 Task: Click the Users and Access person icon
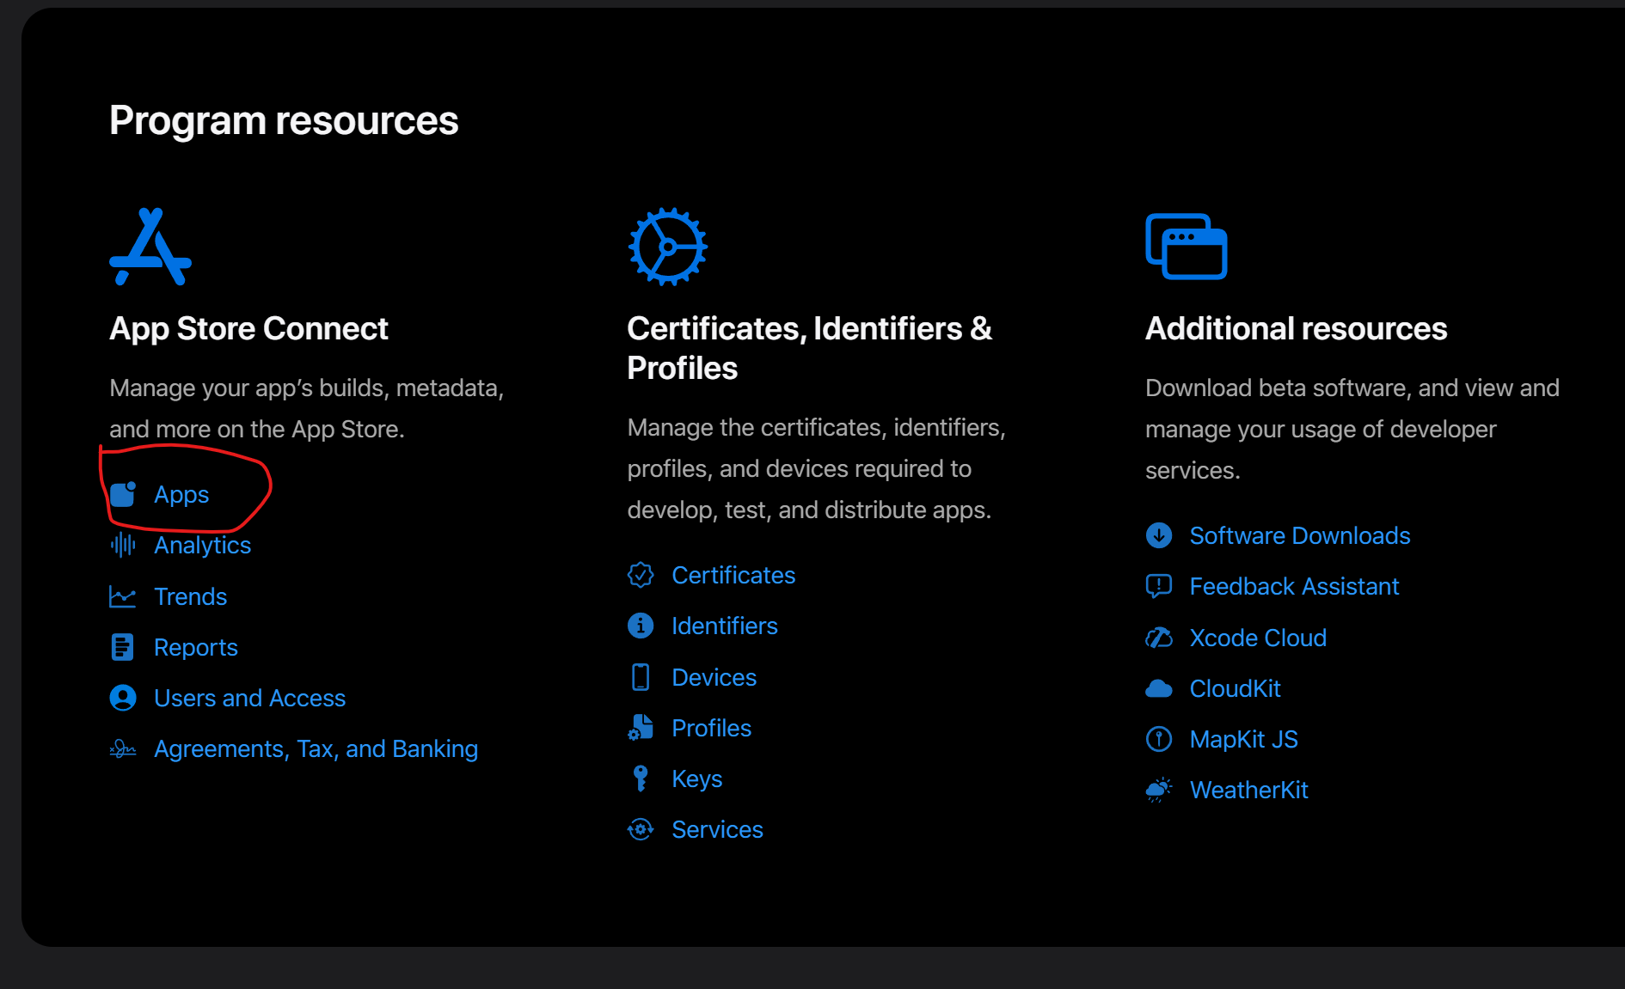pos(123,698)
